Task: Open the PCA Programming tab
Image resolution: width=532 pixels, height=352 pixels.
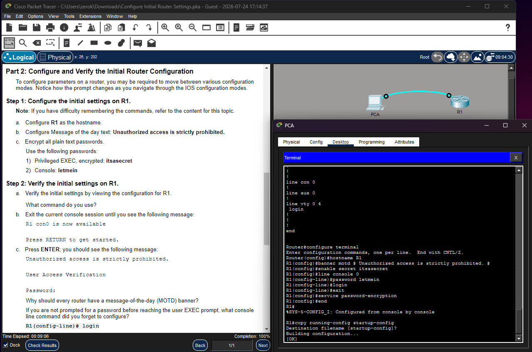Action: click(x=372, y=142)
